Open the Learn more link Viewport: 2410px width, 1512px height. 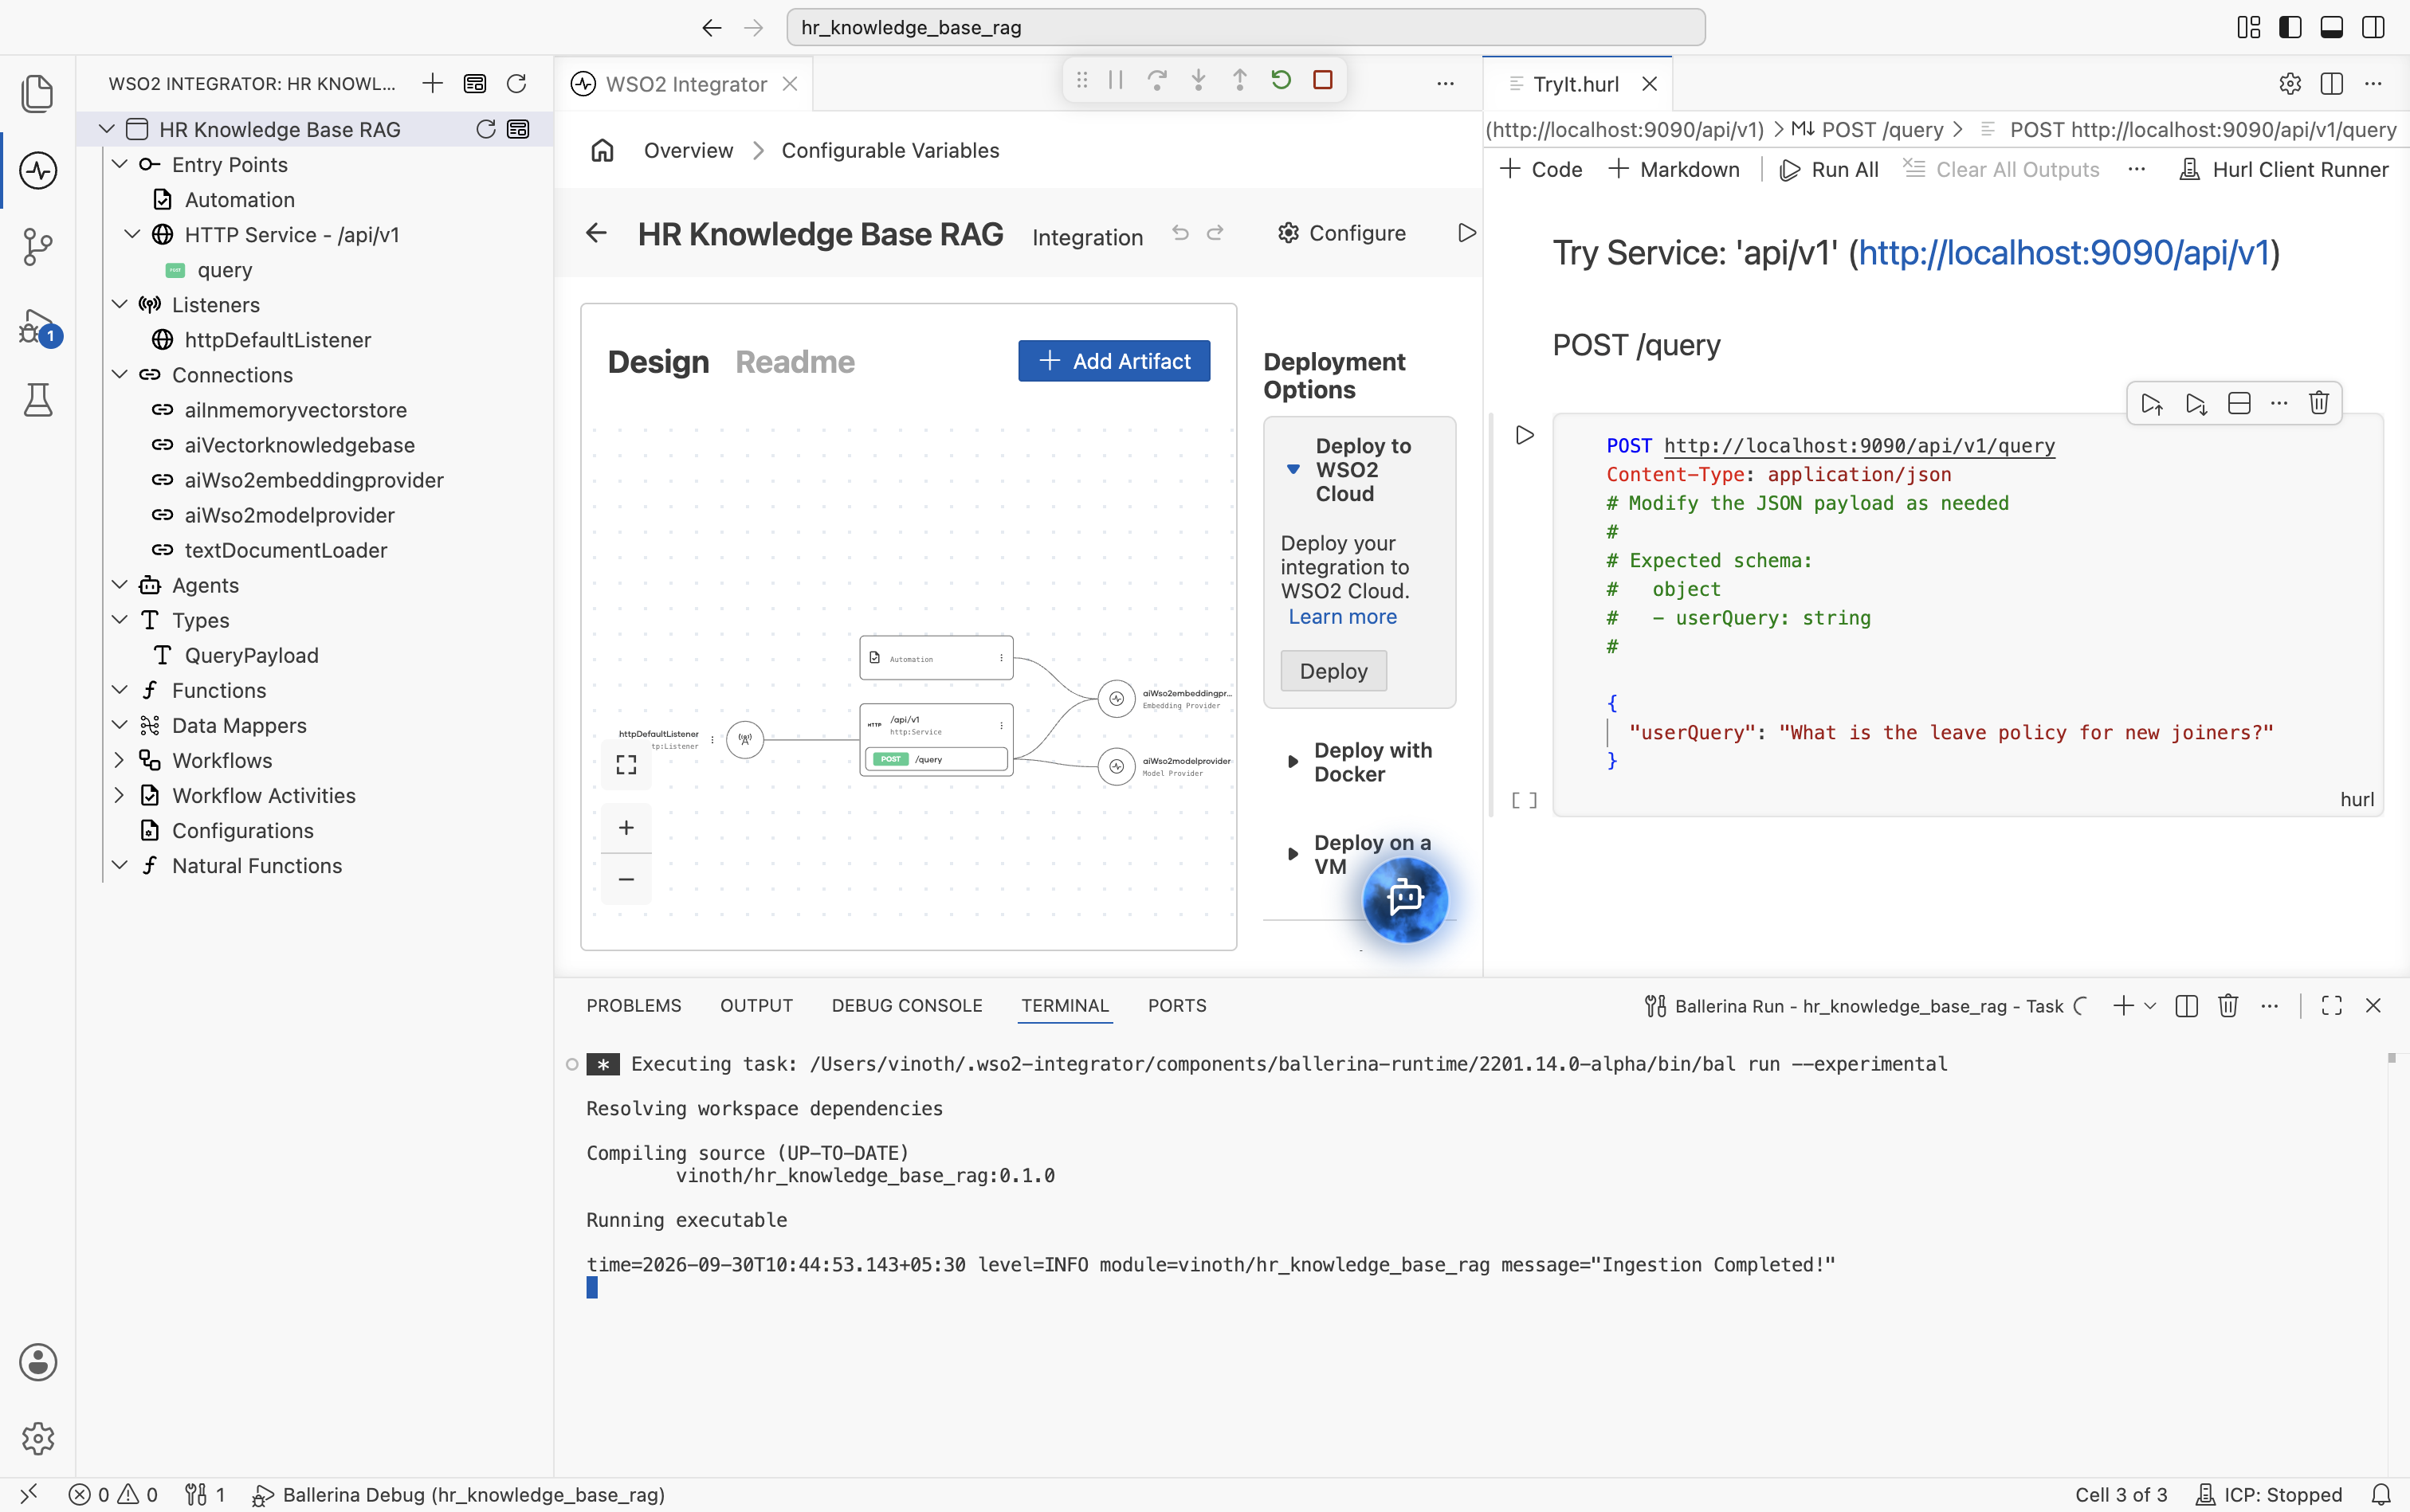[1343, 617]
